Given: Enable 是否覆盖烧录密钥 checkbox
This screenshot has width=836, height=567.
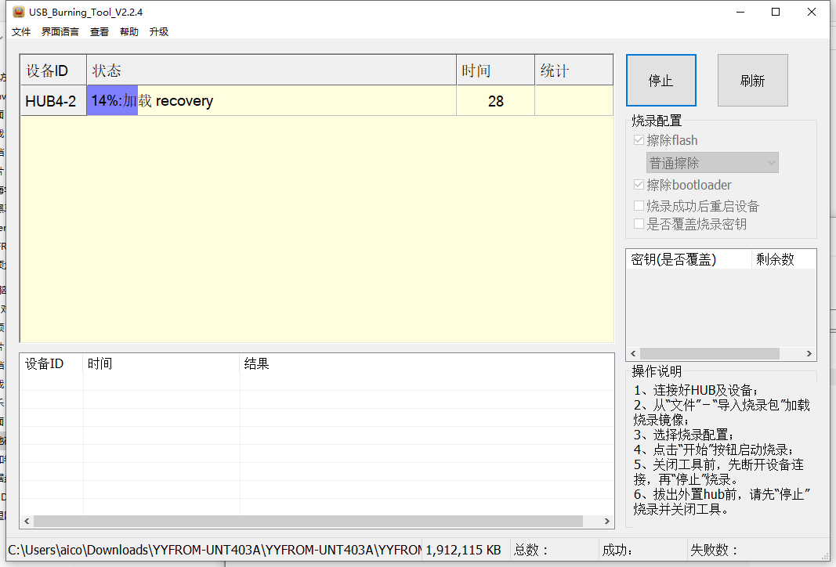Looking at the screenshot, I should pos(639,224).
